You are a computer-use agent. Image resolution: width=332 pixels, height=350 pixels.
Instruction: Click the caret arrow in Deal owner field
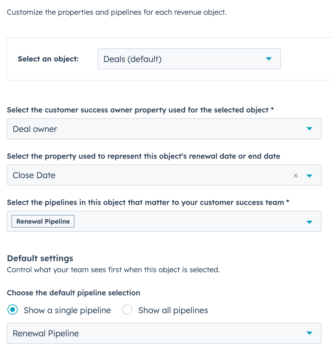point(309,129)
